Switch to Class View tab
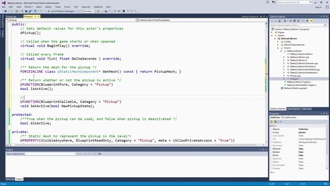This screenshot has width=330, height=186. [307, 109]
